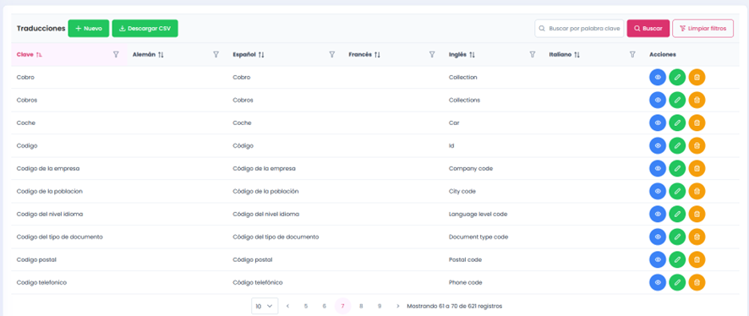Show the Codigo postal entry

click(658, 259)
